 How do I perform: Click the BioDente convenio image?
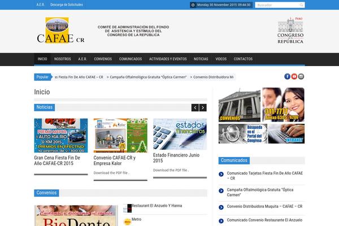pyautogui.click(x=76, y=216)
